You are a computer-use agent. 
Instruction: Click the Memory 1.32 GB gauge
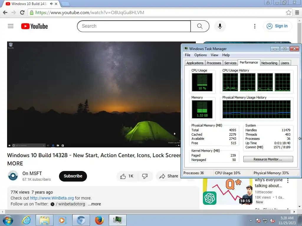point(202,109)
